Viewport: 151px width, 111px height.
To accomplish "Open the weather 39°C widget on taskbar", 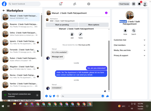I will pos(122,106).
